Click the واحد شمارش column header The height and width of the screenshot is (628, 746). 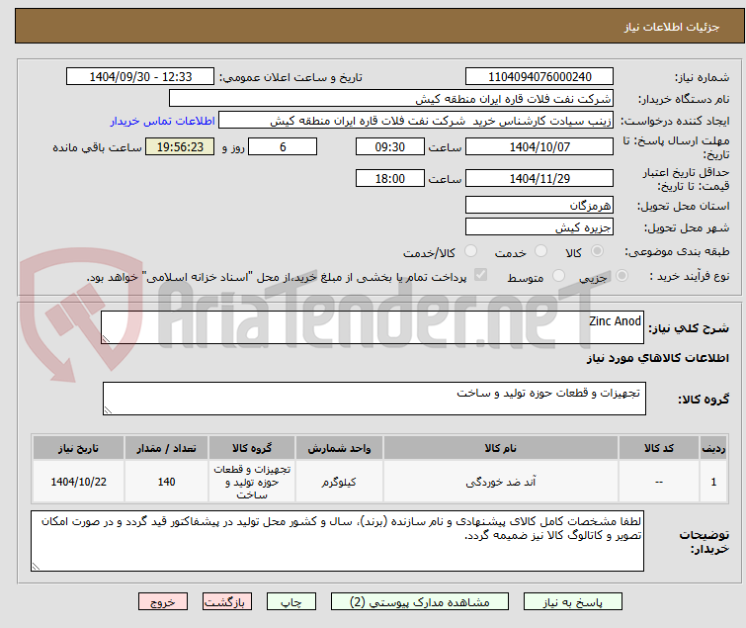coord(339,448)
